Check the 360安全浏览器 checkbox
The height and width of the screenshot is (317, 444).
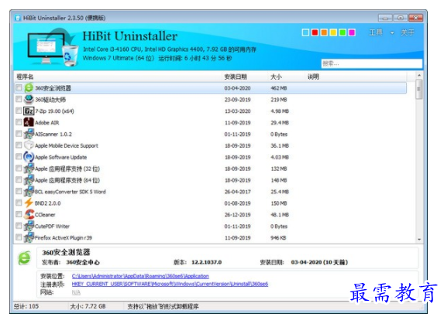click(x=19, y=87)
